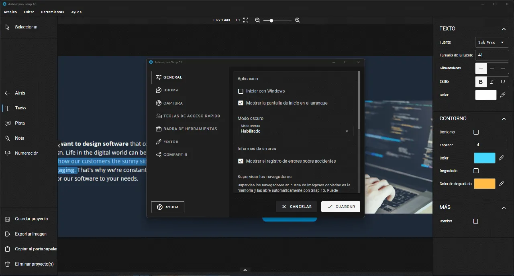Open the Herramientas menu

[52, 12]
